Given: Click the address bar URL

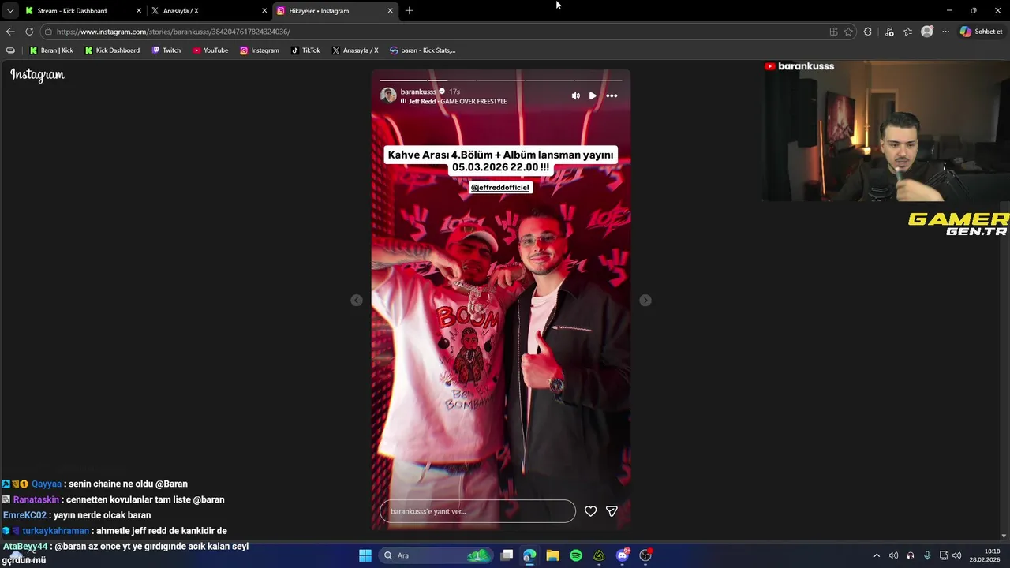Looking at the screenshot, I should click(x=174, y=32).
